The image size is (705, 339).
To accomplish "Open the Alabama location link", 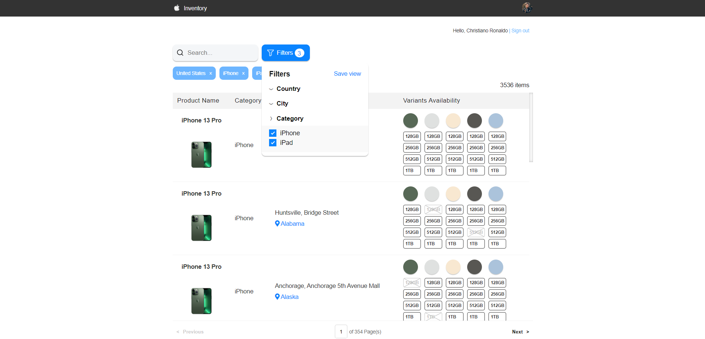I will tap(293, 224).
